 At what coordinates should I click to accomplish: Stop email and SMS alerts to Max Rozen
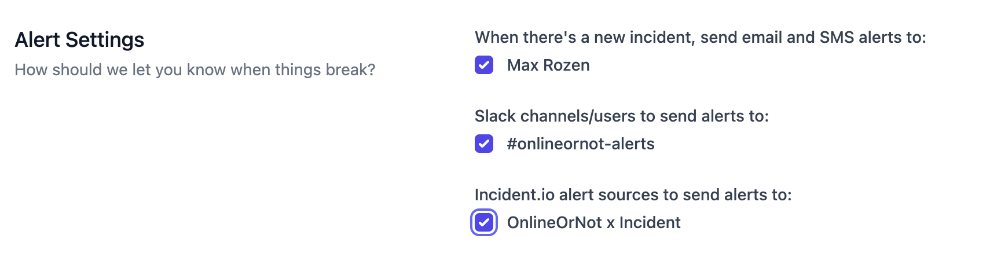click(x=484, y=65)
